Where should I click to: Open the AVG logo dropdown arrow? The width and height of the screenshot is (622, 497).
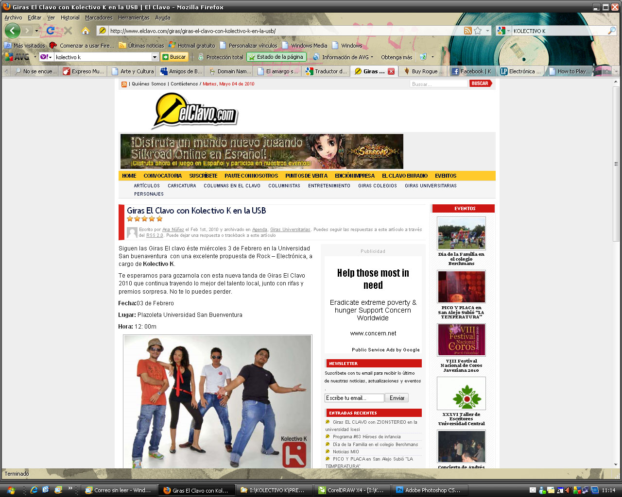(35, 57)
